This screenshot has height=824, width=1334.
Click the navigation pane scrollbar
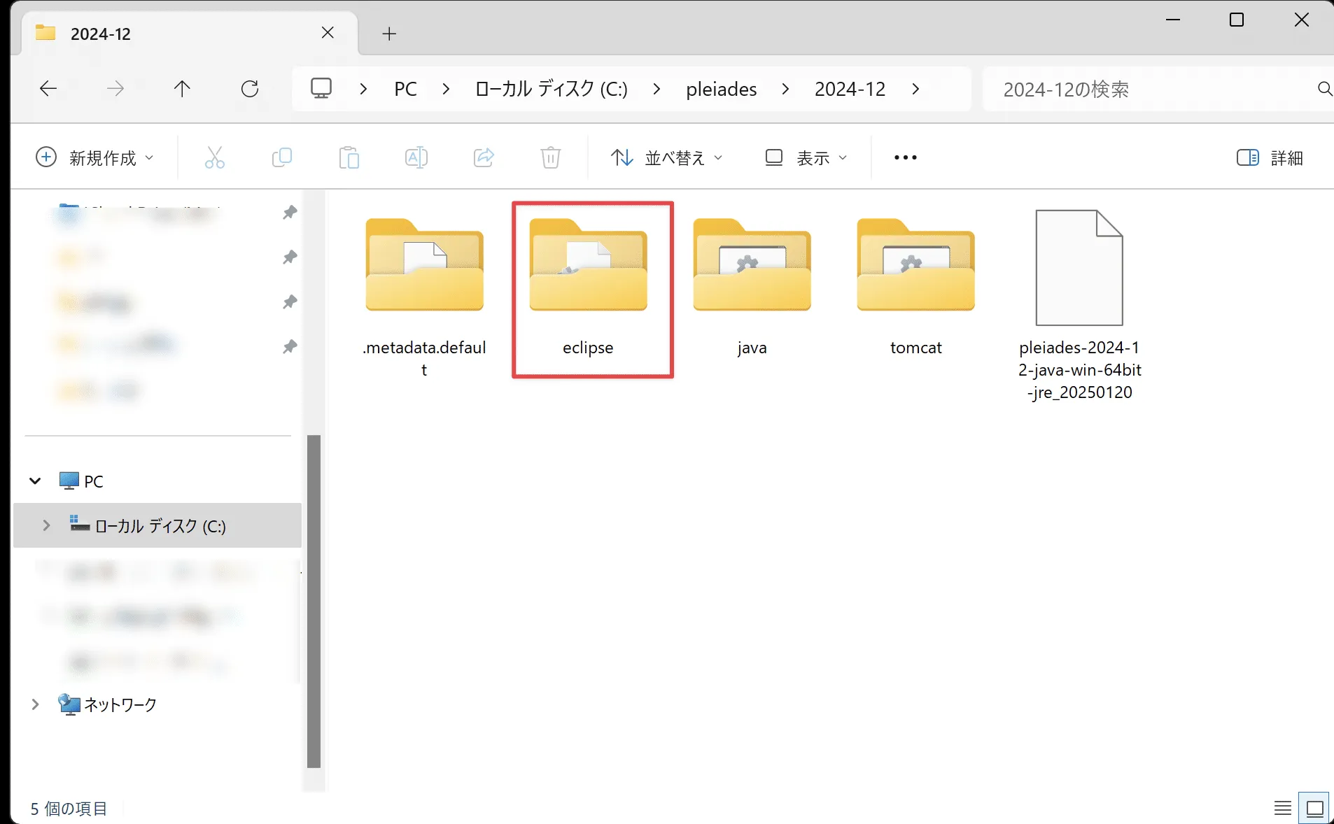tap(314, 602)
